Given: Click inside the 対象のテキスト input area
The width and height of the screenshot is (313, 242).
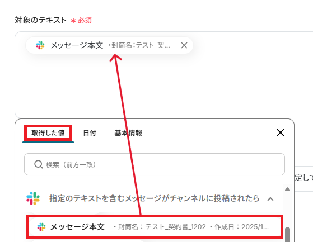Looking at the screenshot, I should point(163,75).
